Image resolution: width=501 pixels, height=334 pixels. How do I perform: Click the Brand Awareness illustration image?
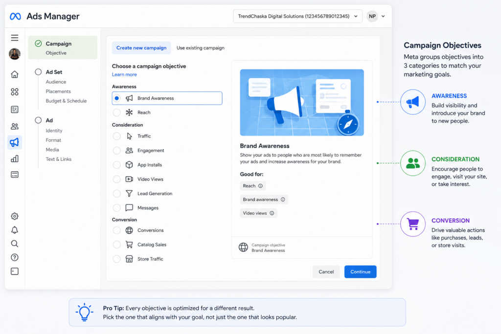coord(302,103)
